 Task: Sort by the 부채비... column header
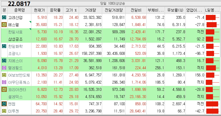pos(156,10)
